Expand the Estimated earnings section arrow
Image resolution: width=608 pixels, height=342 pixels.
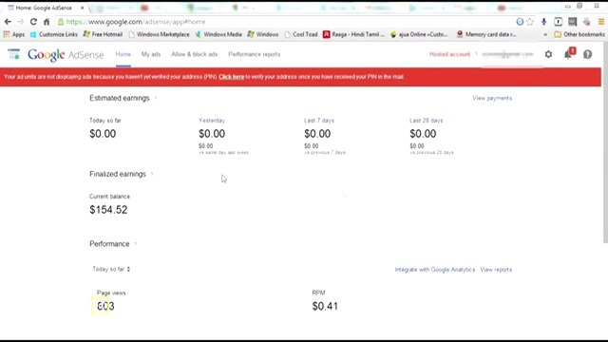[x=156, y=98]
